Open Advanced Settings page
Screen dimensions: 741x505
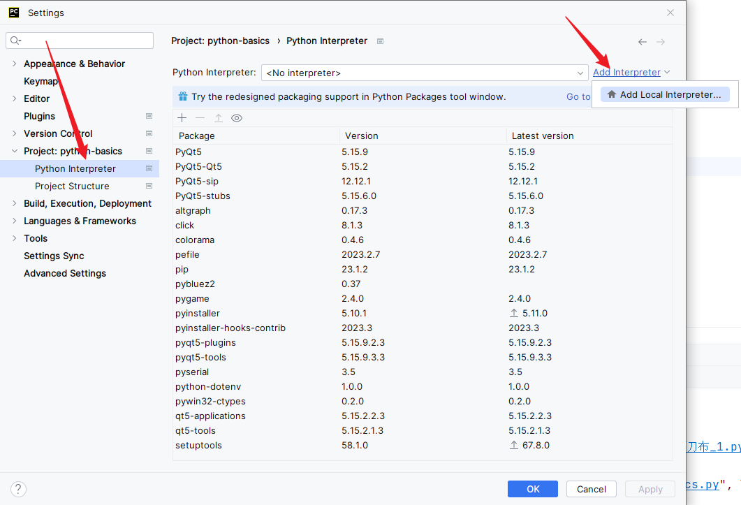[x=65, y=273]
